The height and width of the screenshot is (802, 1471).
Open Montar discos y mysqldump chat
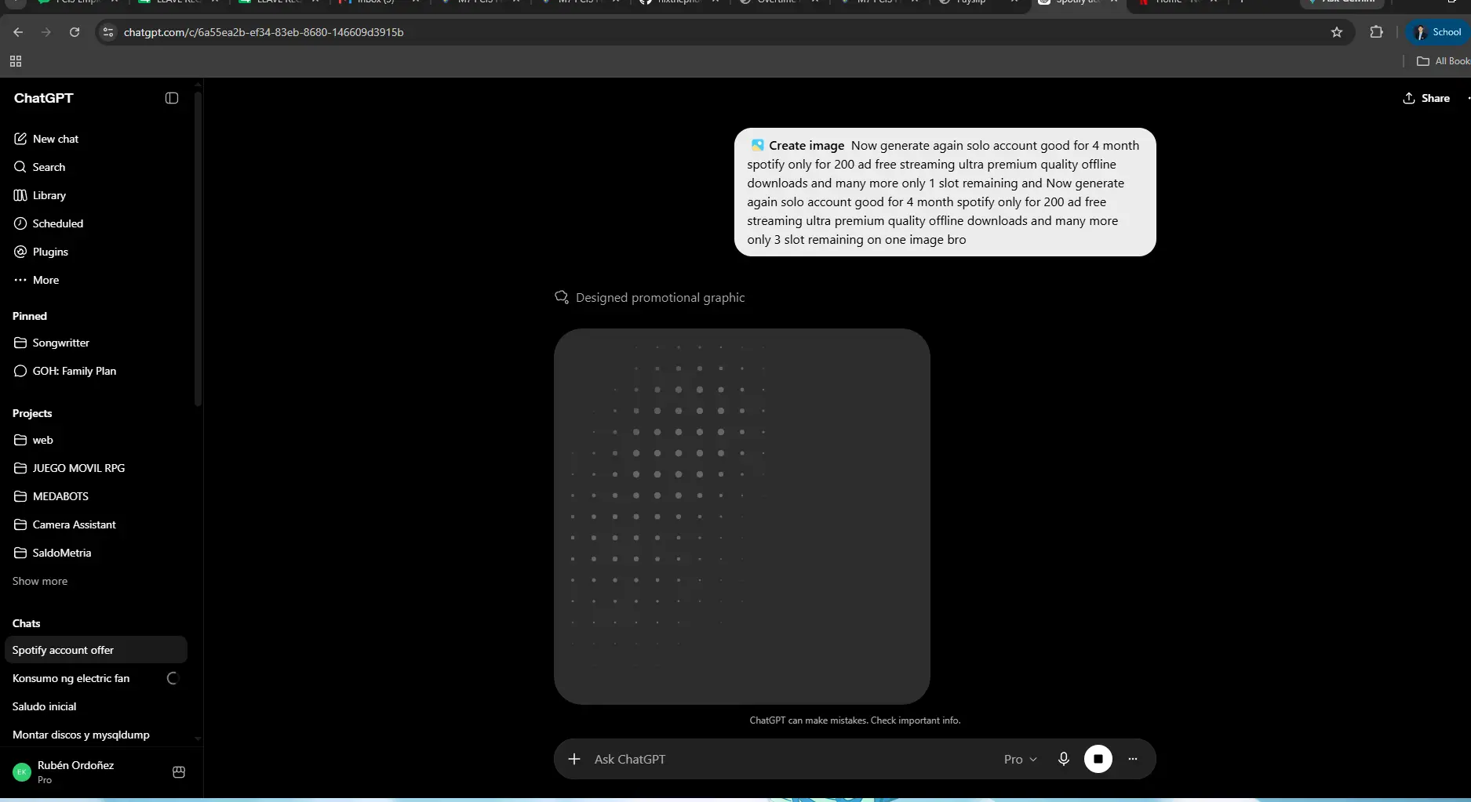[x=96, y=735]
